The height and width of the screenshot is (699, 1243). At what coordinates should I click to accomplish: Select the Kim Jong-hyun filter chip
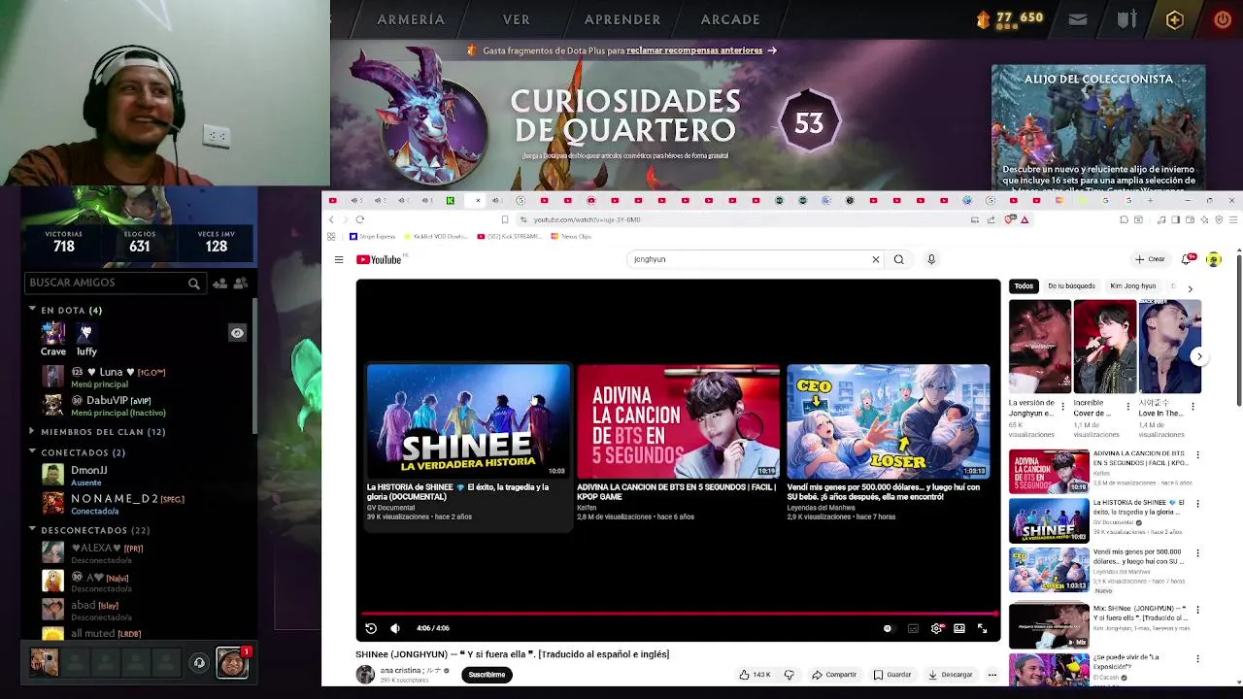point(1133,286)
